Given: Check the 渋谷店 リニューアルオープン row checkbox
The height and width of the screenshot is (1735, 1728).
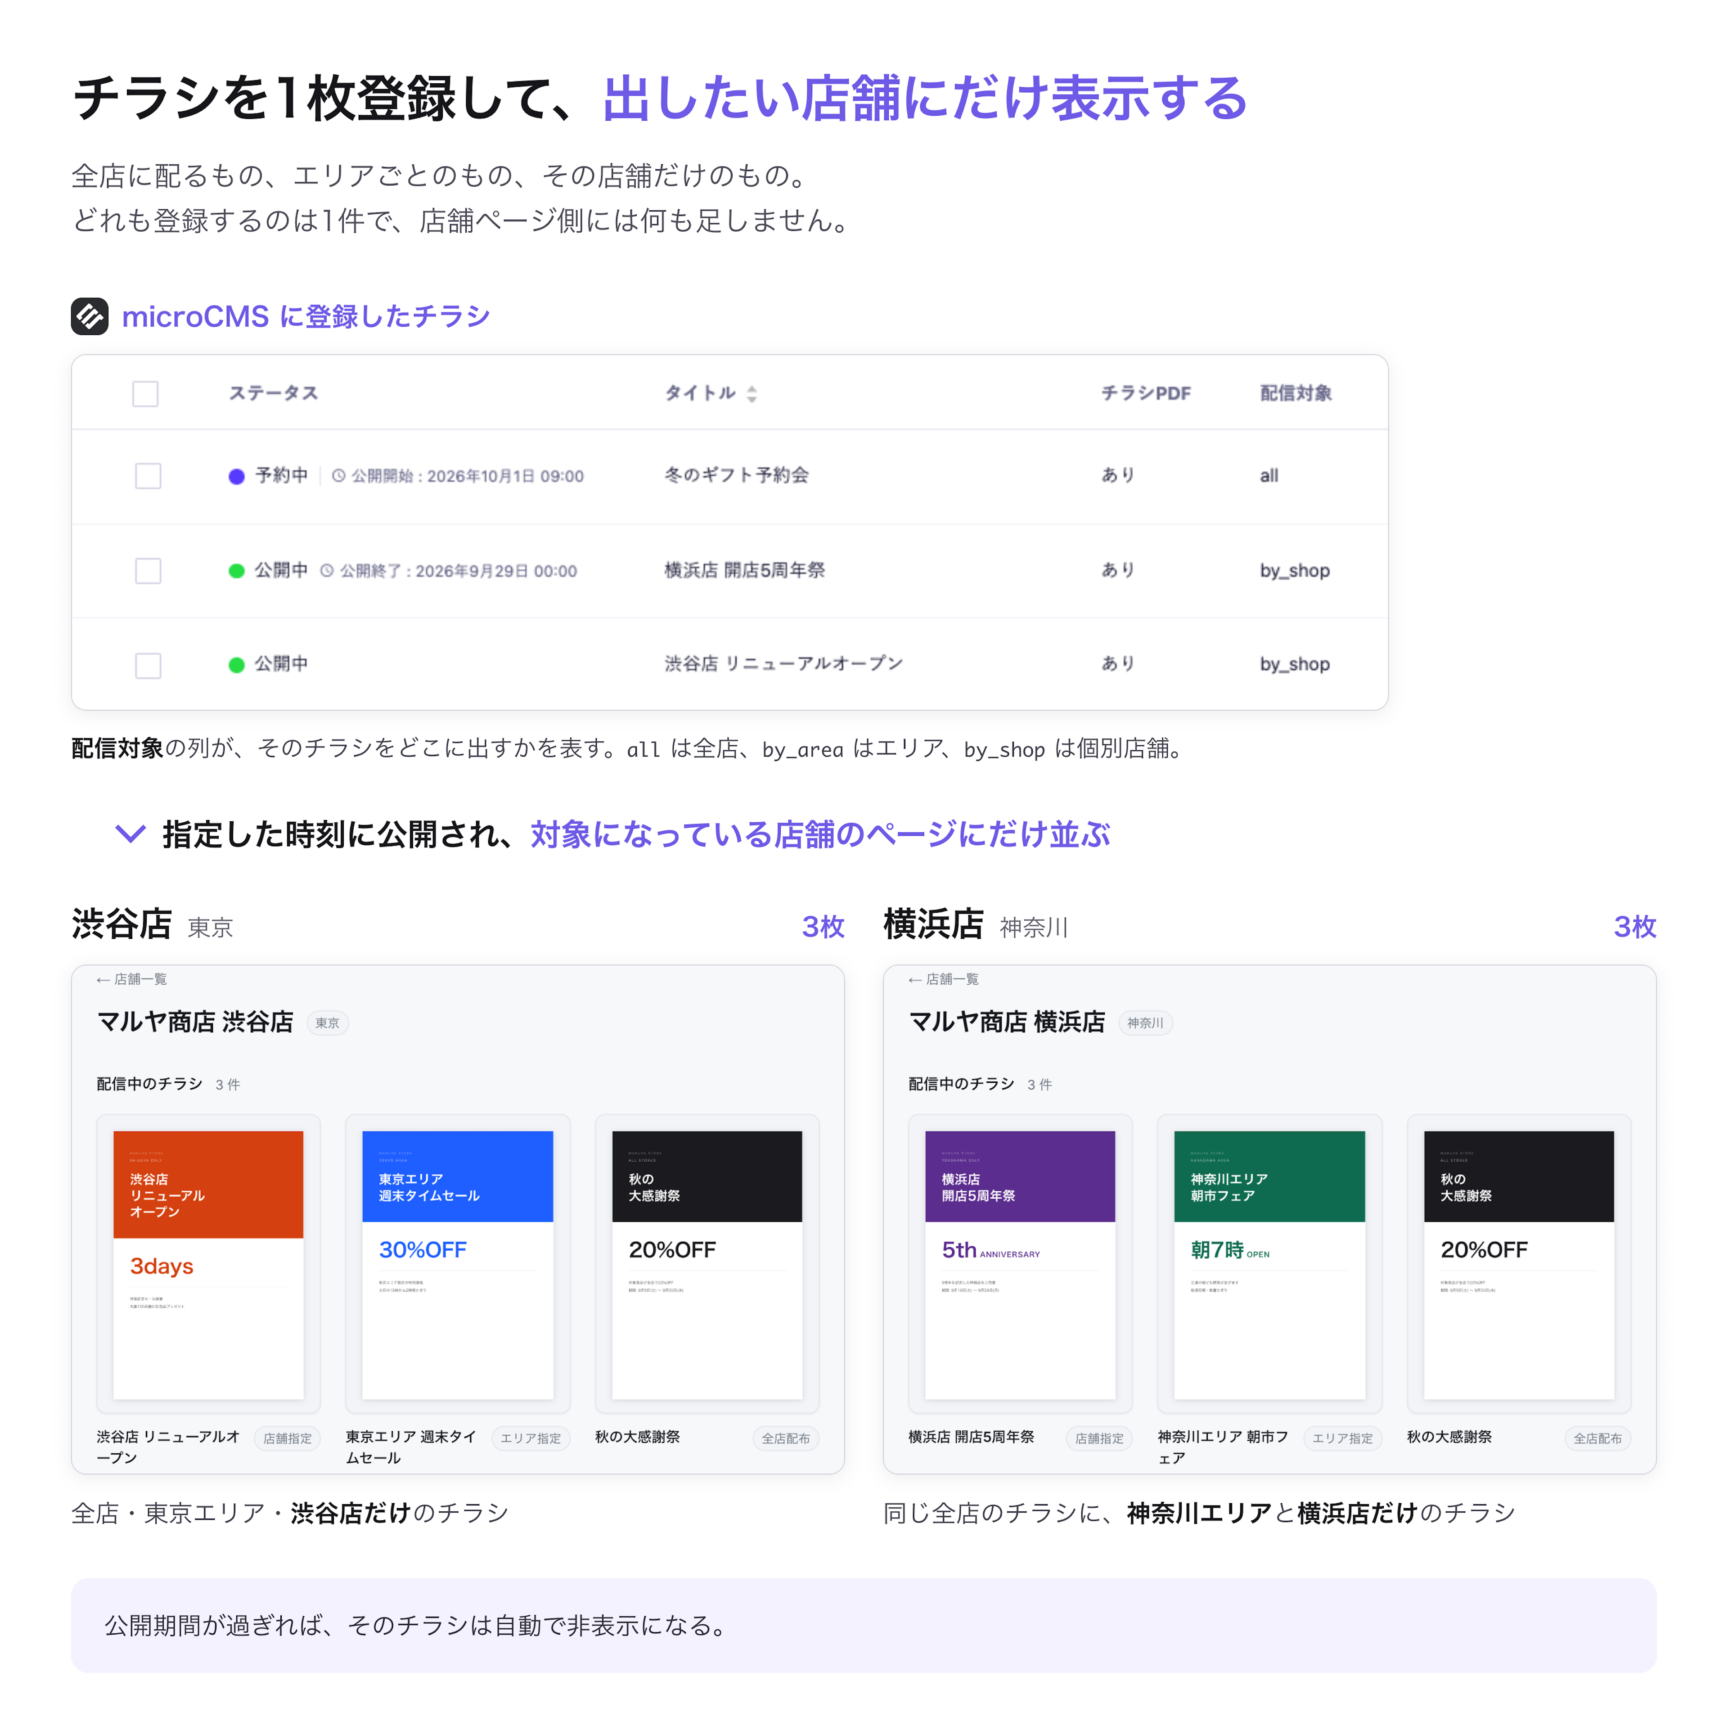Looking at the screenshot, I should point(148,666).
